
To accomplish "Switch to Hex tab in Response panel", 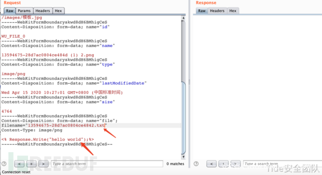I will point(233,11).
